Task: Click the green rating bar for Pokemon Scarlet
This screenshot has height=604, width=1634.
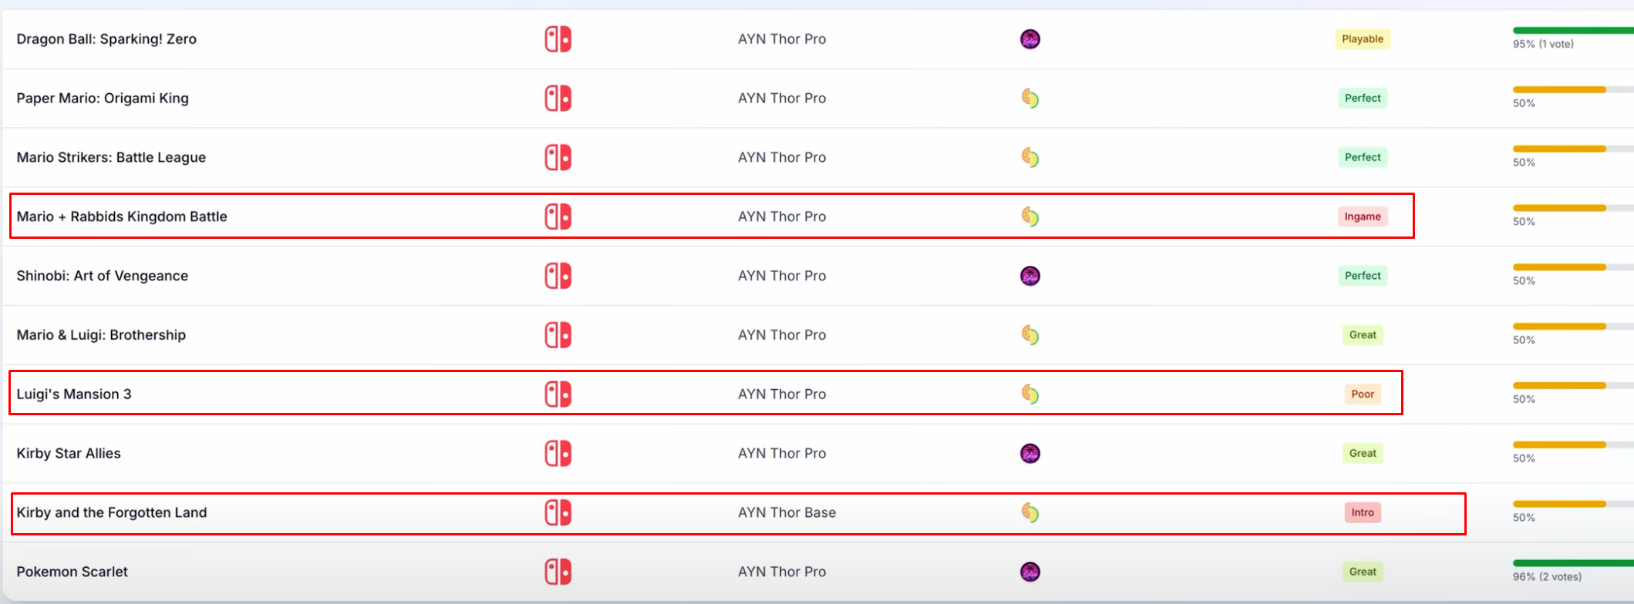Action: (1573, 563)
